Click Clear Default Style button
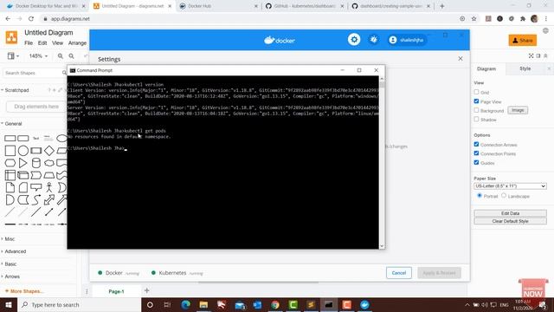This screenshot has height=312, width=554. [x=510, y=221]
